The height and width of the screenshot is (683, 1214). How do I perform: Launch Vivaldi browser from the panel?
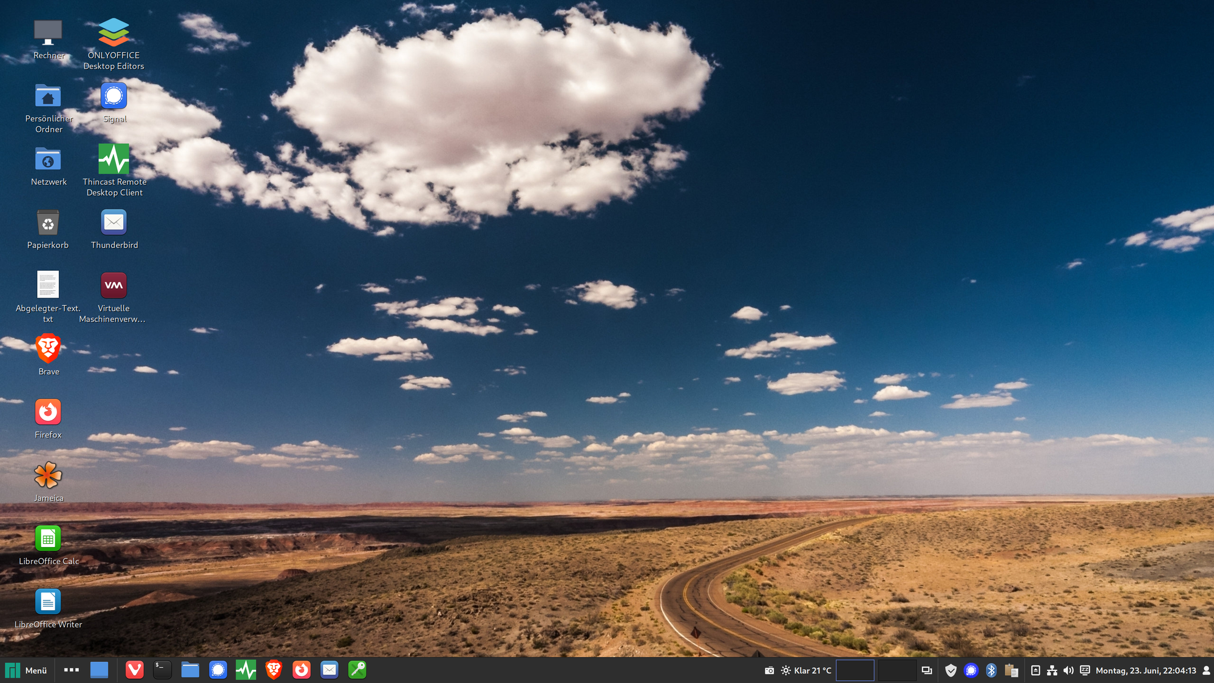(x=134, y=670)
